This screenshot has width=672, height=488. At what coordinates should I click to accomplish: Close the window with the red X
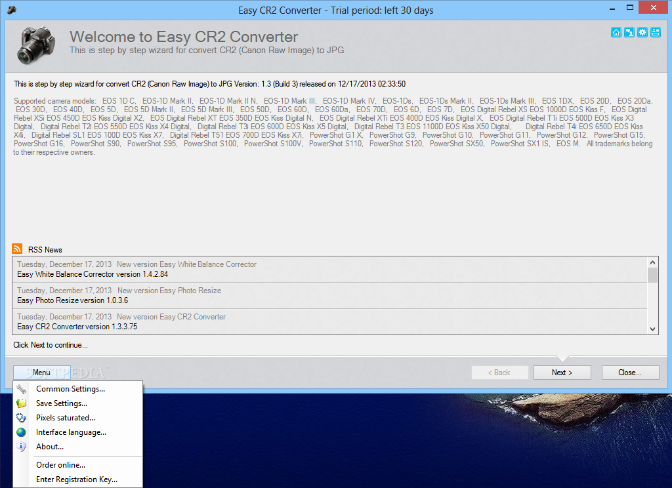tap(654, 7)
